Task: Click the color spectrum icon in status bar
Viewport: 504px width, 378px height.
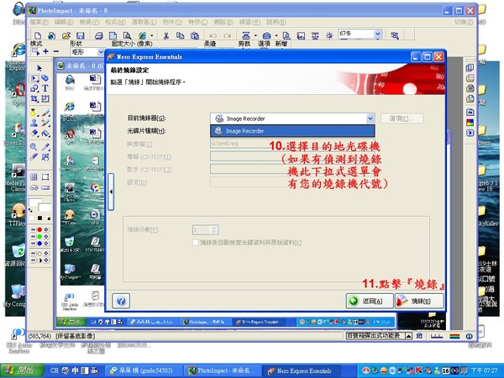Action: (x=454, y=336)
